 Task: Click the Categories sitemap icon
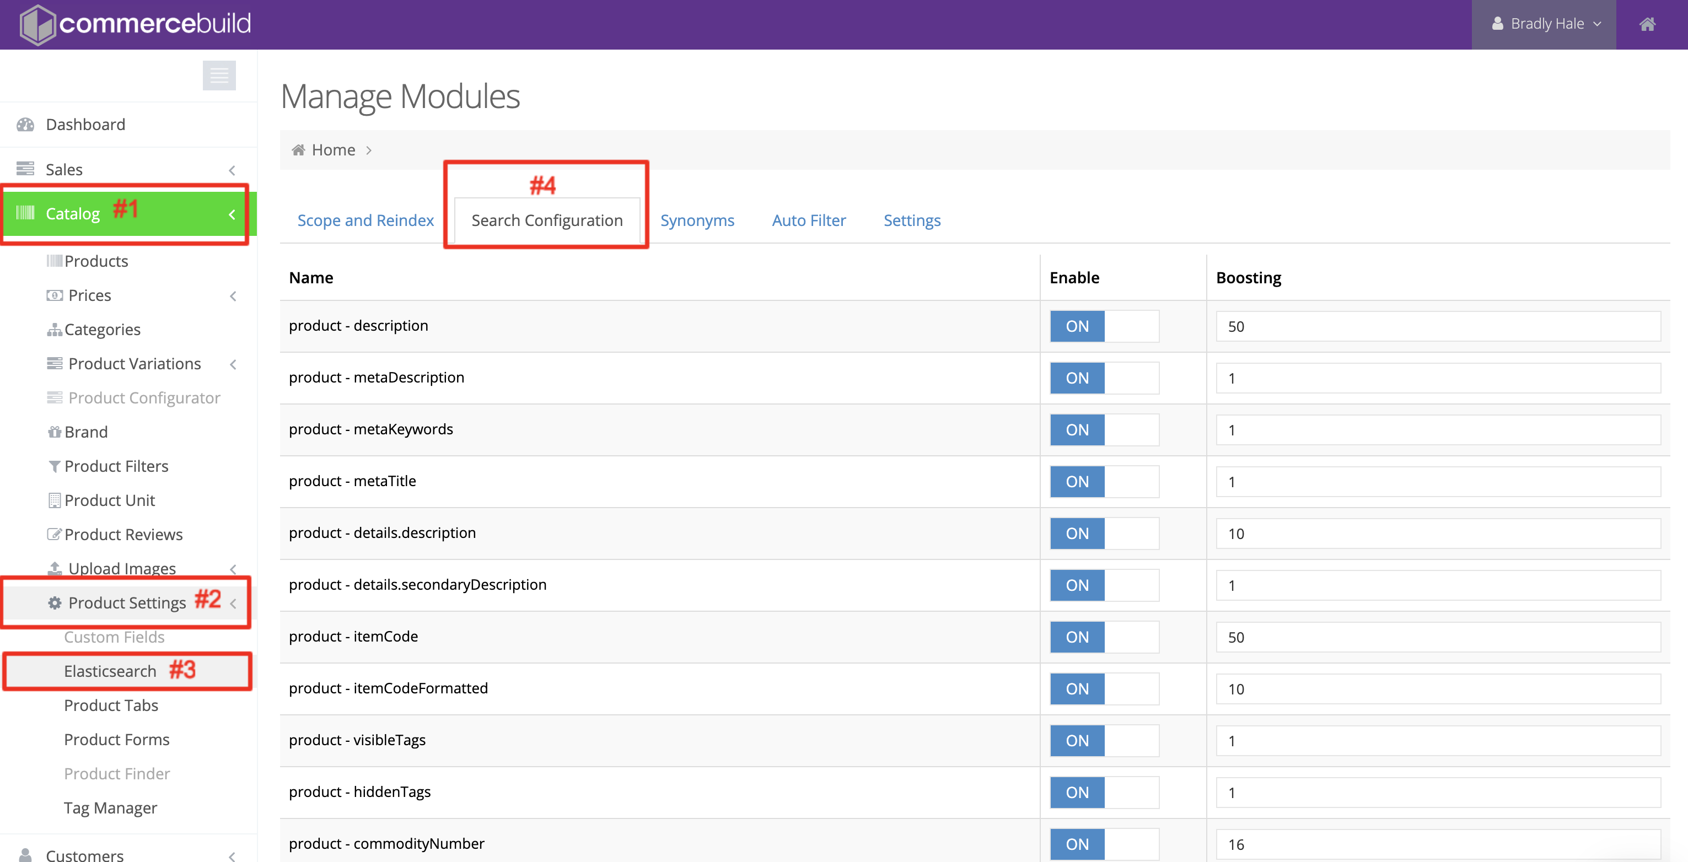[x=55, y=330]
